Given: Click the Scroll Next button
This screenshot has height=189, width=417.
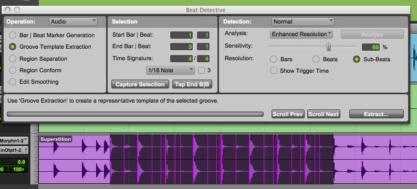Looking at the screenshot, I should pos(324,114).
